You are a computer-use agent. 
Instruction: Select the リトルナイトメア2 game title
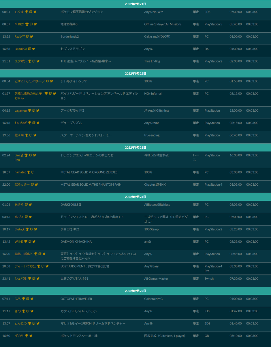coord(73,81)
